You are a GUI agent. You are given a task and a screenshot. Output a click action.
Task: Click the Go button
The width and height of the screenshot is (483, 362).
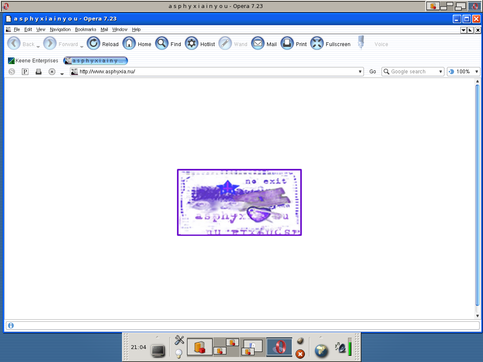pos(373,72)
